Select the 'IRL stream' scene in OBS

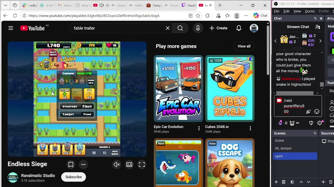point(295,148)
